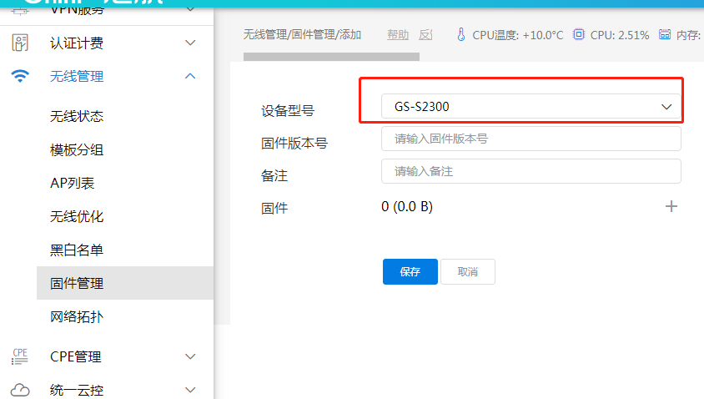Click the memory (内存) status icon
This screenshot has height=399, width=704.
(664, 35)
